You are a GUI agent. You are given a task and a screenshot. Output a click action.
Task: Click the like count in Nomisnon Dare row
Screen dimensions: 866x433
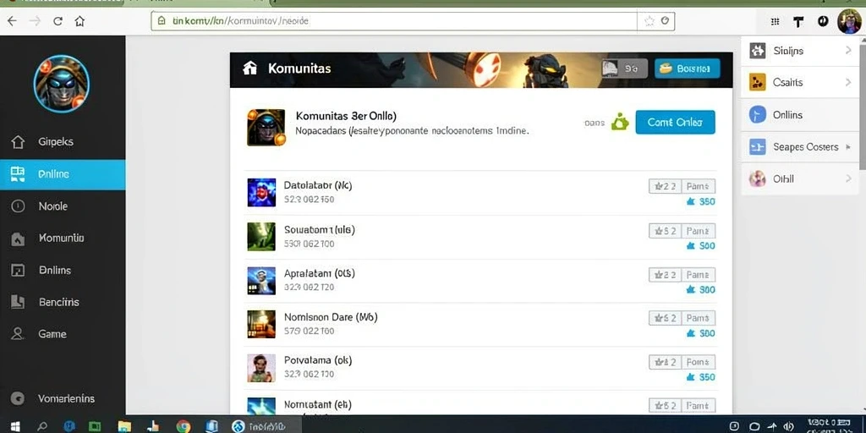pos(700,333)
